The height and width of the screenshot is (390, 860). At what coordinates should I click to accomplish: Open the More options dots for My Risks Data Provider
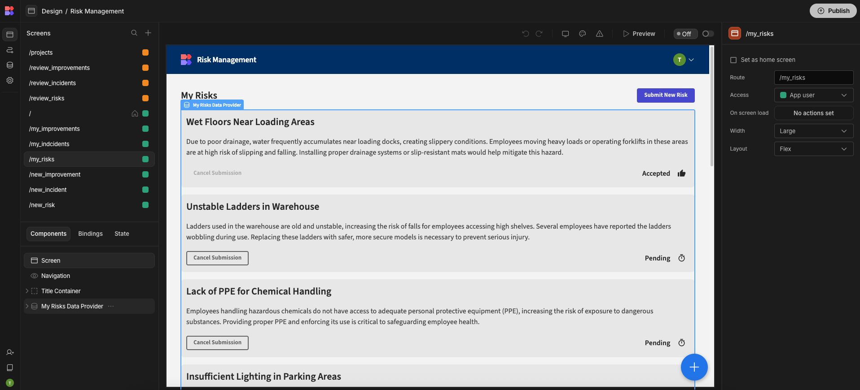point(111,306)
